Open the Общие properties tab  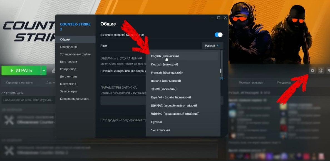75,39
